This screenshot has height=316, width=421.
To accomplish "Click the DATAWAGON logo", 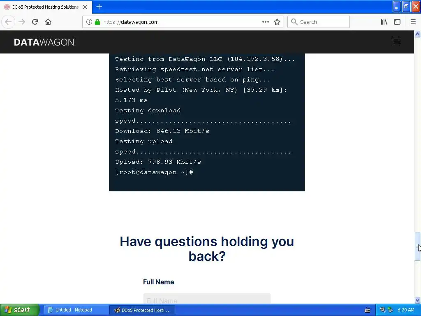I will coord(44,42).
